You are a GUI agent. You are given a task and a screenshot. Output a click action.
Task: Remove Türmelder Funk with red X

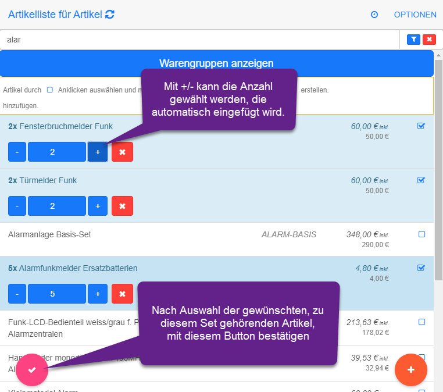click(122, 206)
